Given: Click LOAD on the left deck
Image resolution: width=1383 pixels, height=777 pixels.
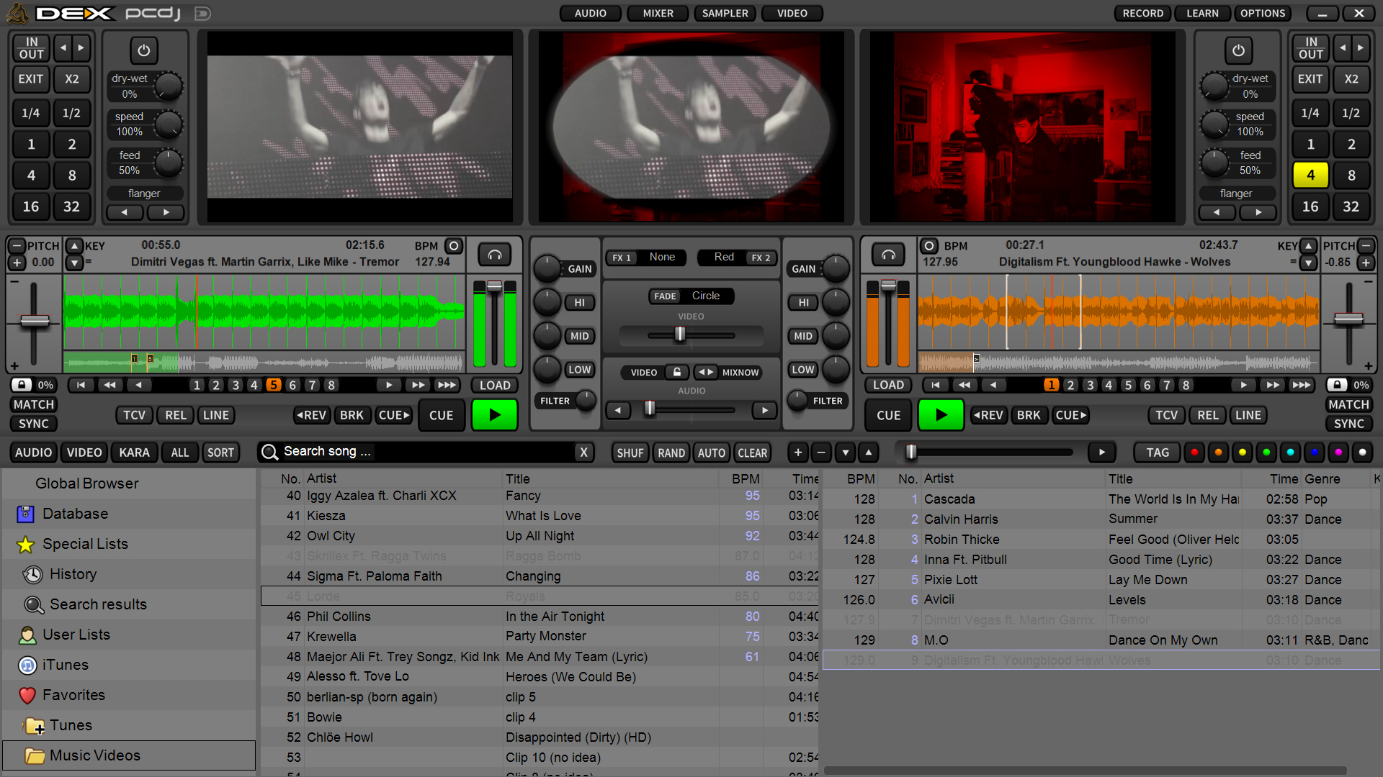Looking at the screenshot, I should tap(495, 385).
